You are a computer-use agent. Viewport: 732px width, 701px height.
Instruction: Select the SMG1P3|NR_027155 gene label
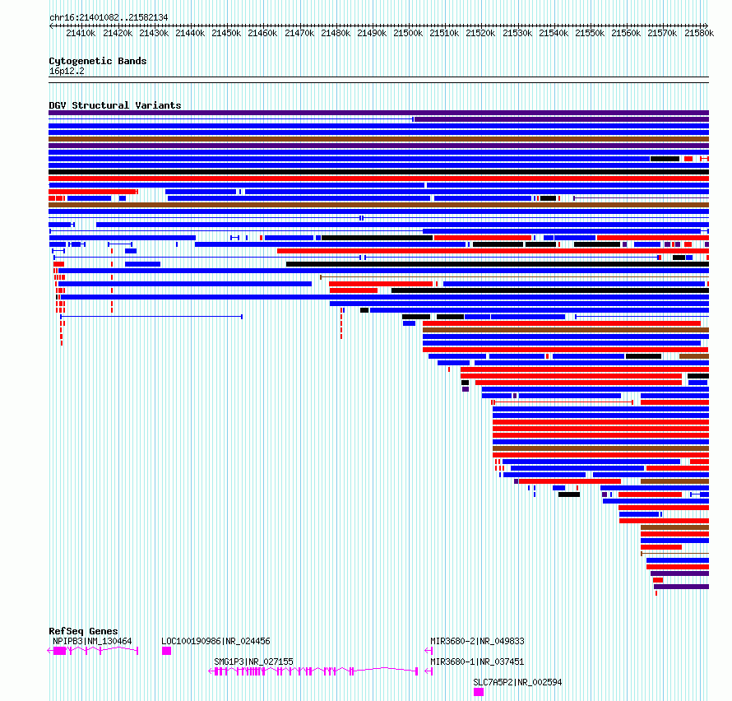pos(253,662)
